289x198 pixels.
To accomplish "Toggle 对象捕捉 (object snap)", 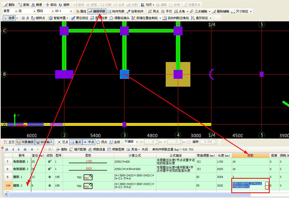I will coord(25,142).
